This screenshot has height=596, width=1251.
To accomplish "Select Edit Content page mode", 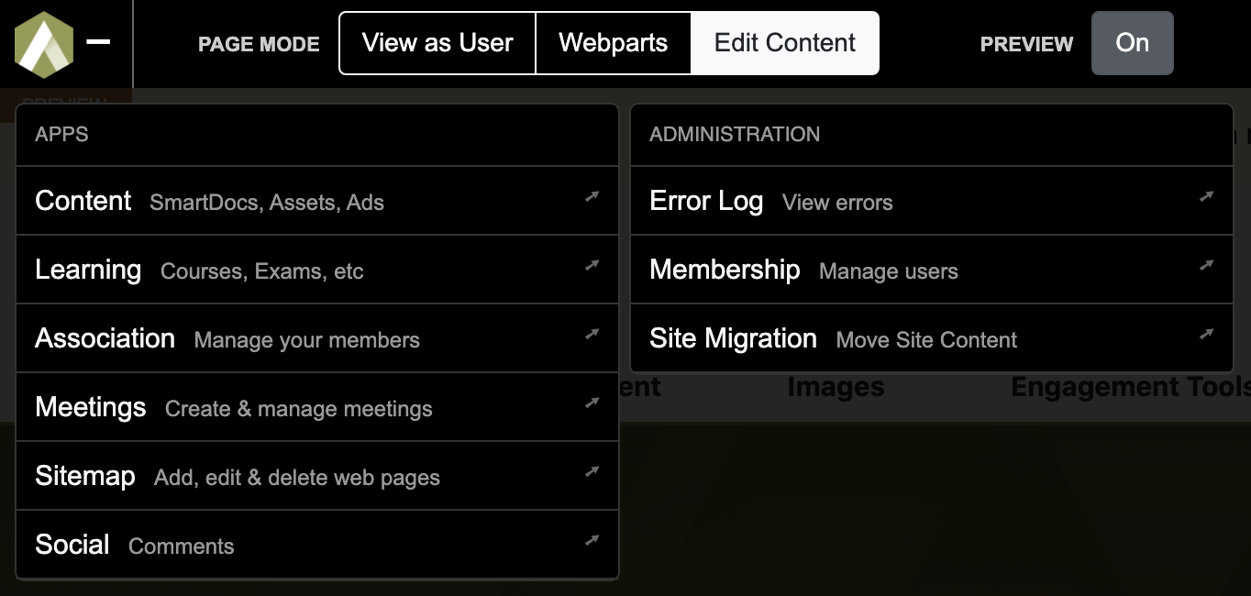I will pos(785,43).
